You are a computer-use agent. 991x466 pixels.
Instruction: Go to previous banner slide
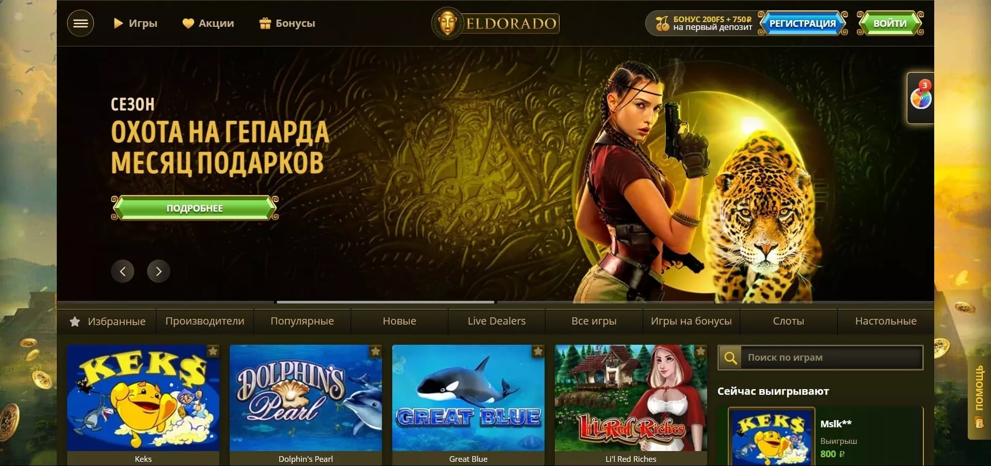[122, 271]
